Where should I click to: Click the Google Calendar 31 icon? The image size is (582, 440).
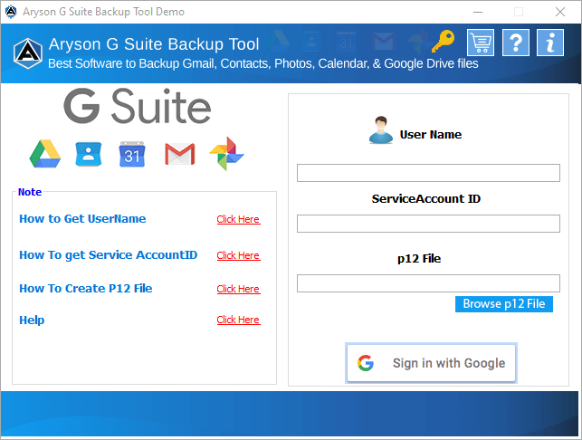pyautogui.click(x=132, y=154)
